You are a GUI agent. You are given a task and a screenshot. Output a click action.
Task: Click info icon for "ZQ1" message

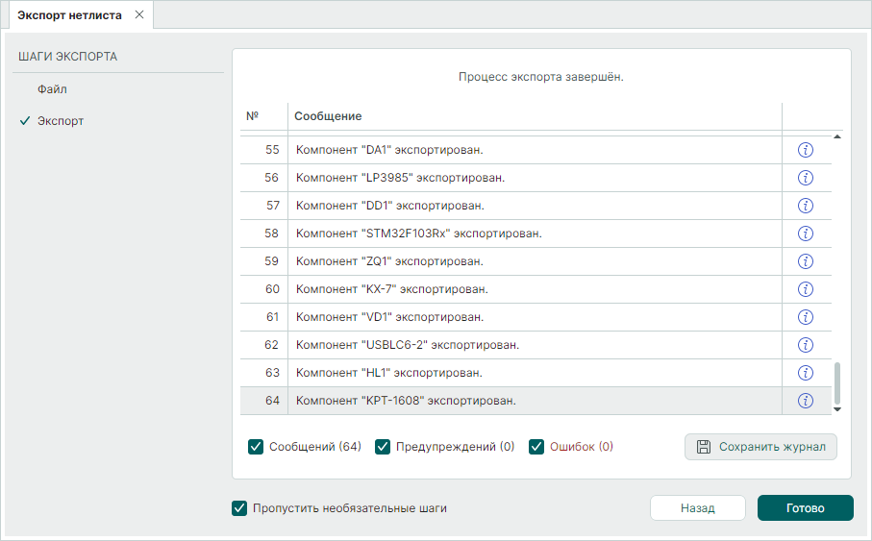[806, 261]
